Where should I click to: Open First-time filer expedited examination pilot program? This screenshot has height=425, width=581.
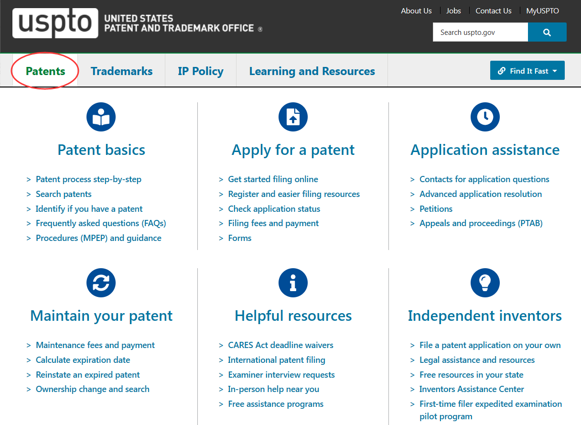(x=491, y=410)
